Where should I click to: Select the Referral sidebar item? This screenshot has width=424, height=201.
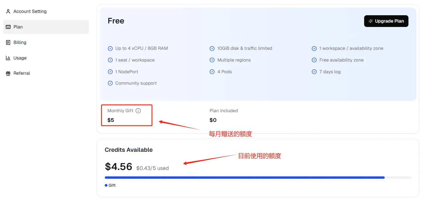[22, 73]
